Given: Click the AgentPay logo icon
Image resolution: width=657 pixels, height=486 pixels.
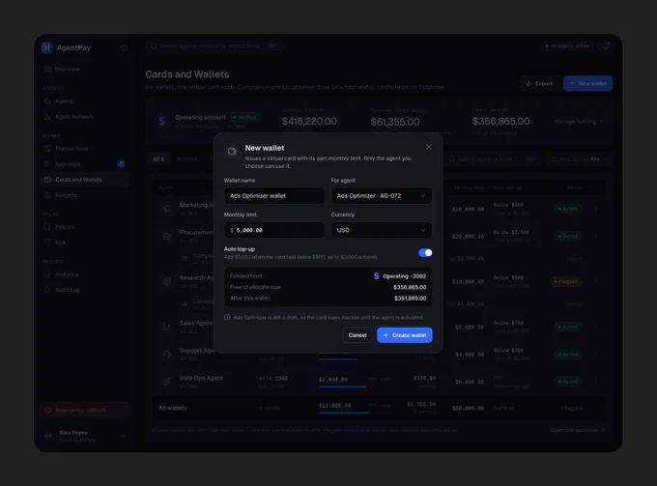Looking at the screenshot, I should click(x=47, y=47).
